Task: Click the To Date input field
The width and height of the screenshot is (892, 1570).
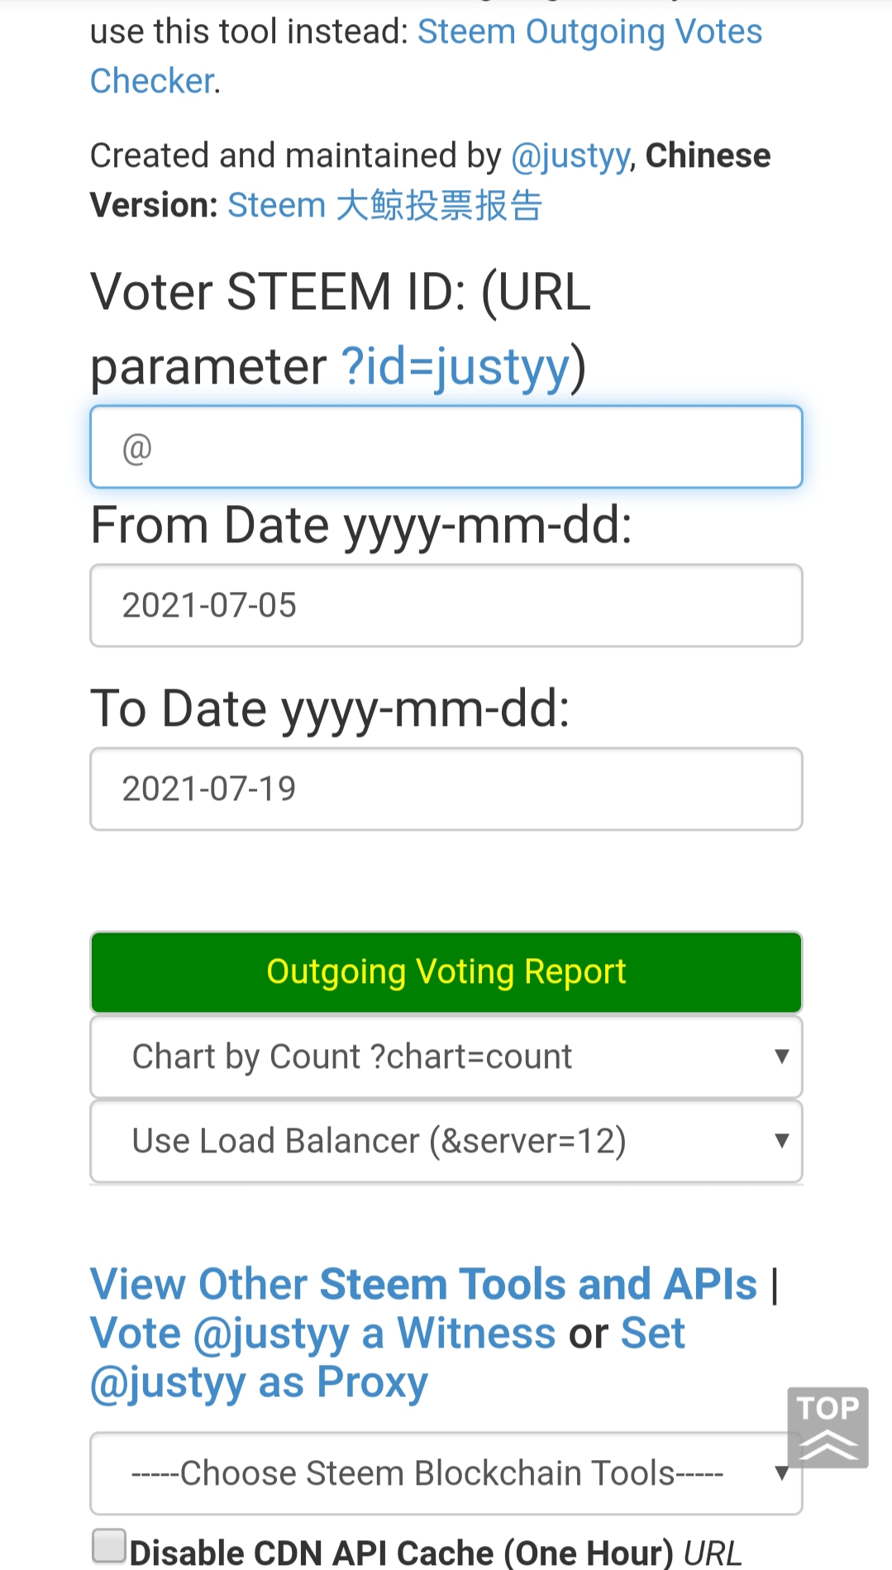Action: (446, 790)
